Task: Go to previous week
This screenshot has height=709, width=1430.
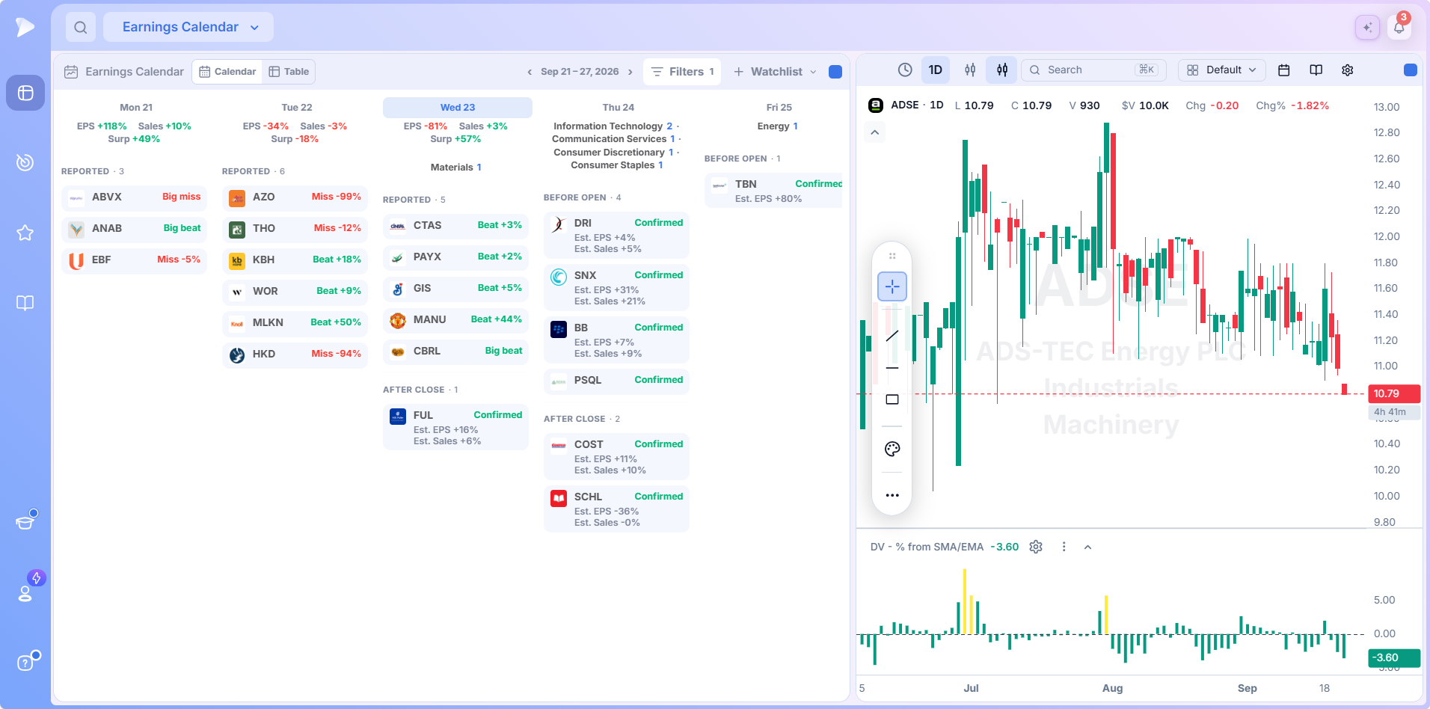Action: [530, 72]
